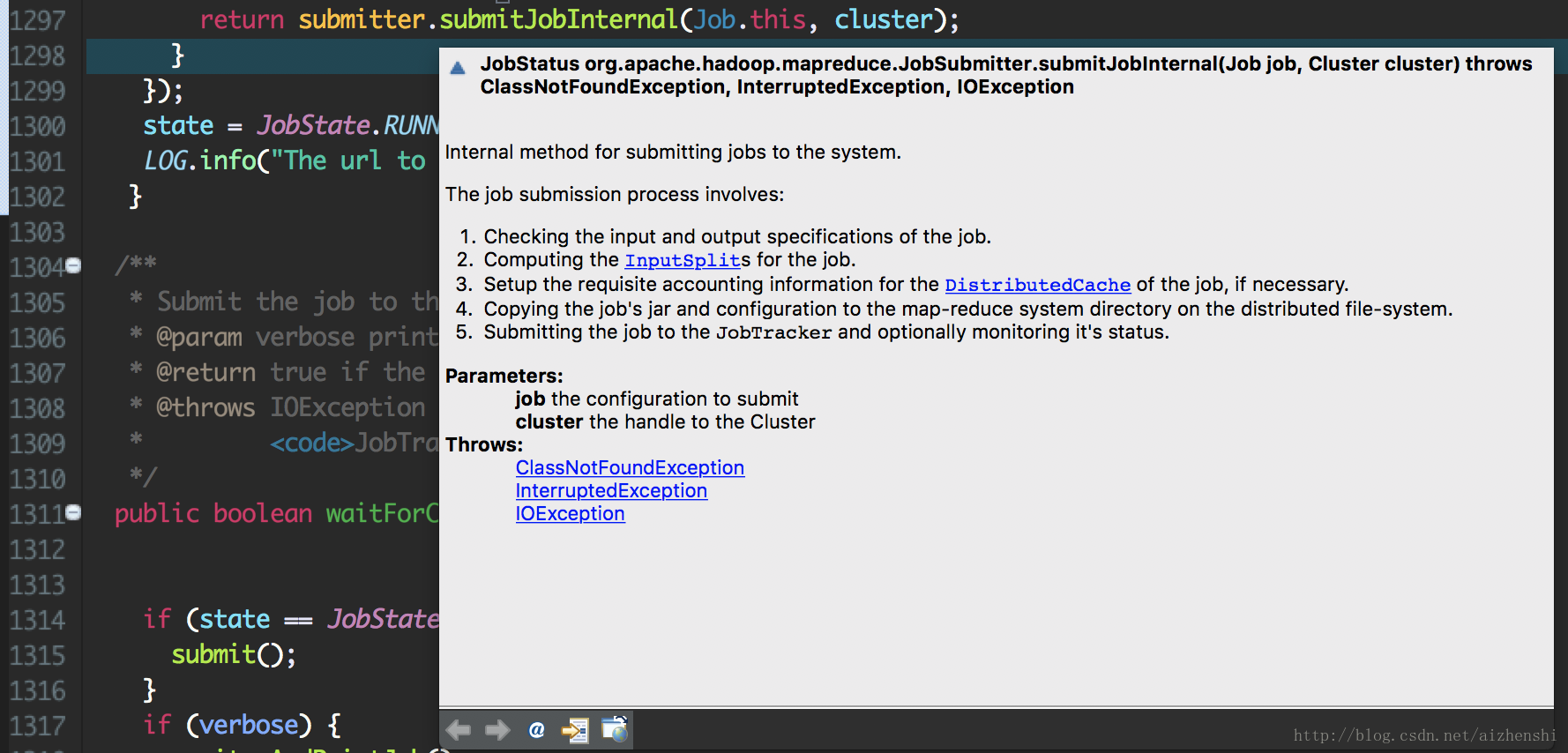Click 'verbose' on line 1317
This screenshot has width=1568, height=753.
[249, 725]
